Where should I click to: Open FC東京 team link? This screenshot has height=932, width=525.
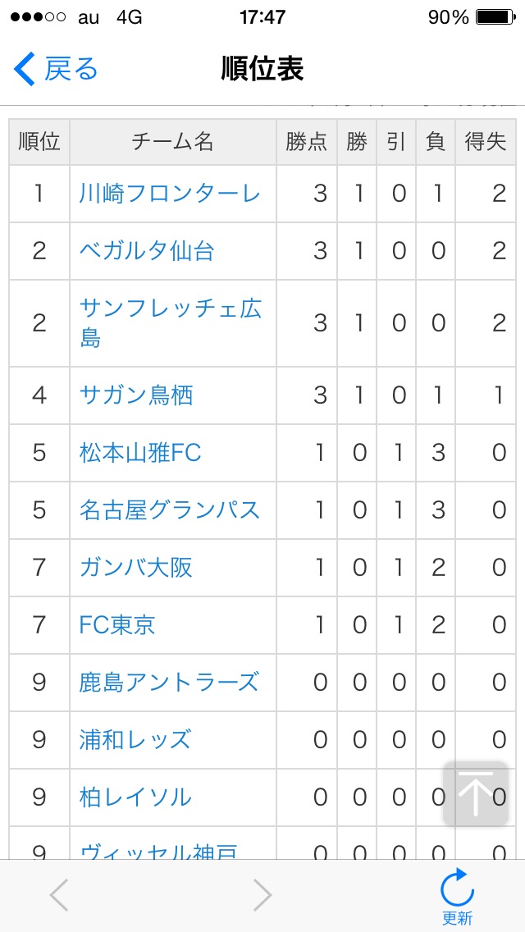[117, 625]
